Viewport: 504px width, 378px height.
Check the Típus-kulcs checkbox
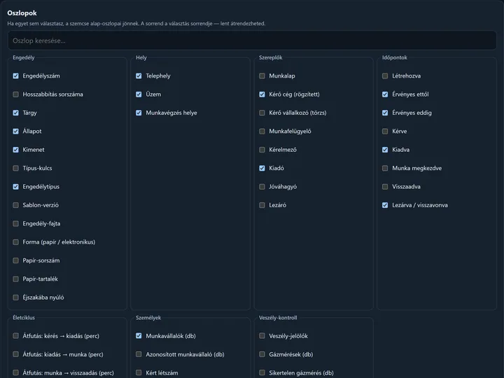15,168
